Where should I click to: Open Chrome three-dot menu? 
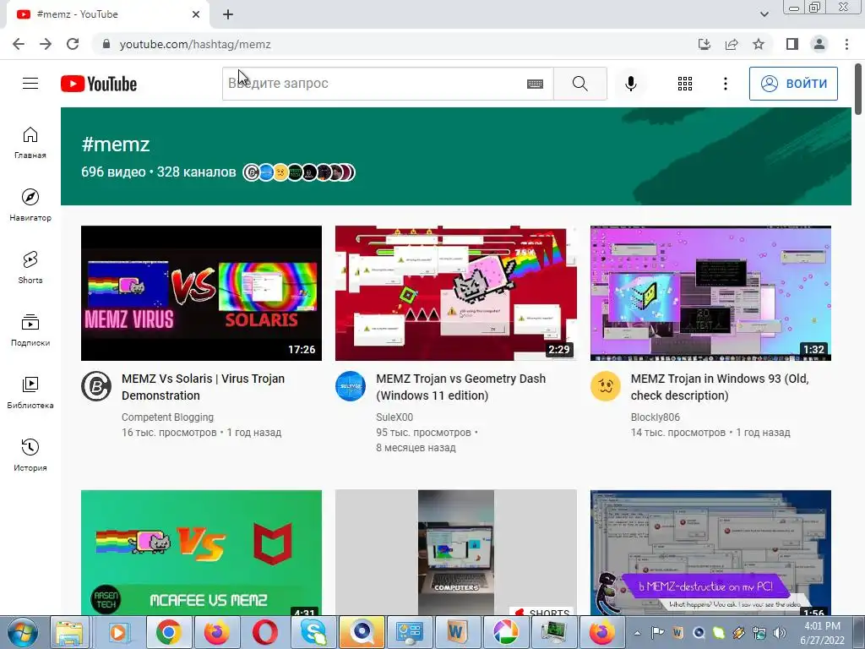tap(846, 44)
